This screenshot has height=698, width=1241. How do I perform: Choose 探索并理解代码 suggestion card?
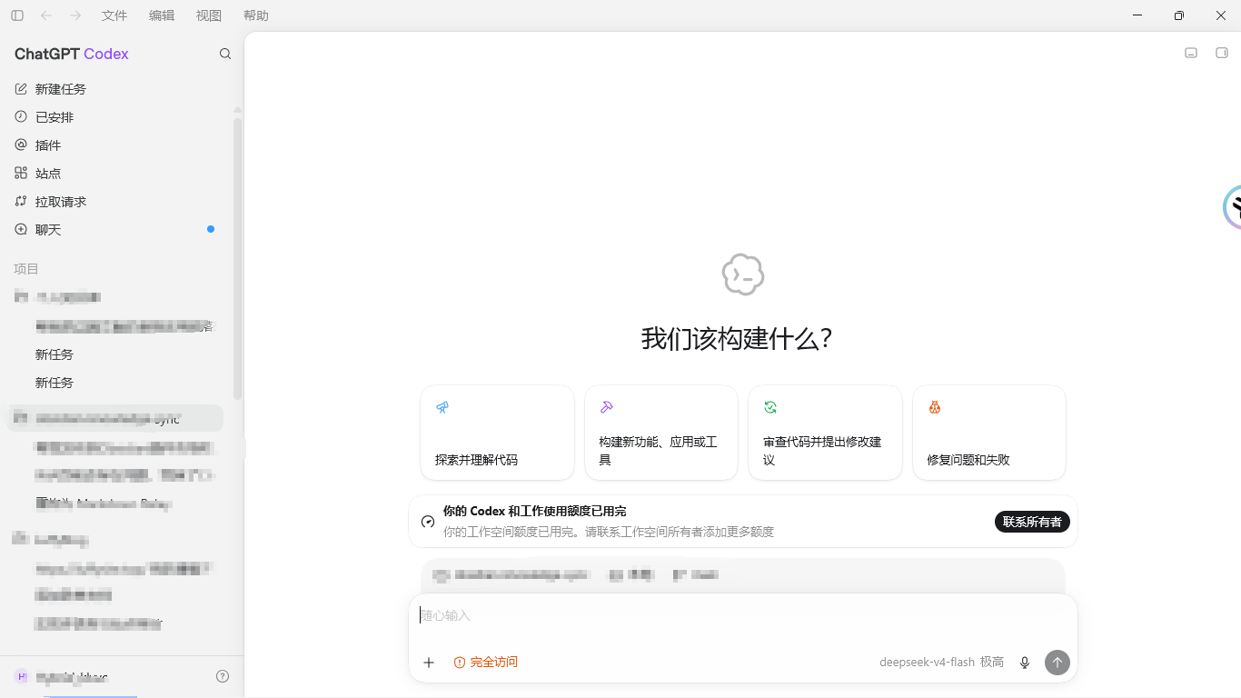pyautogui.click(x=497, y=433)
